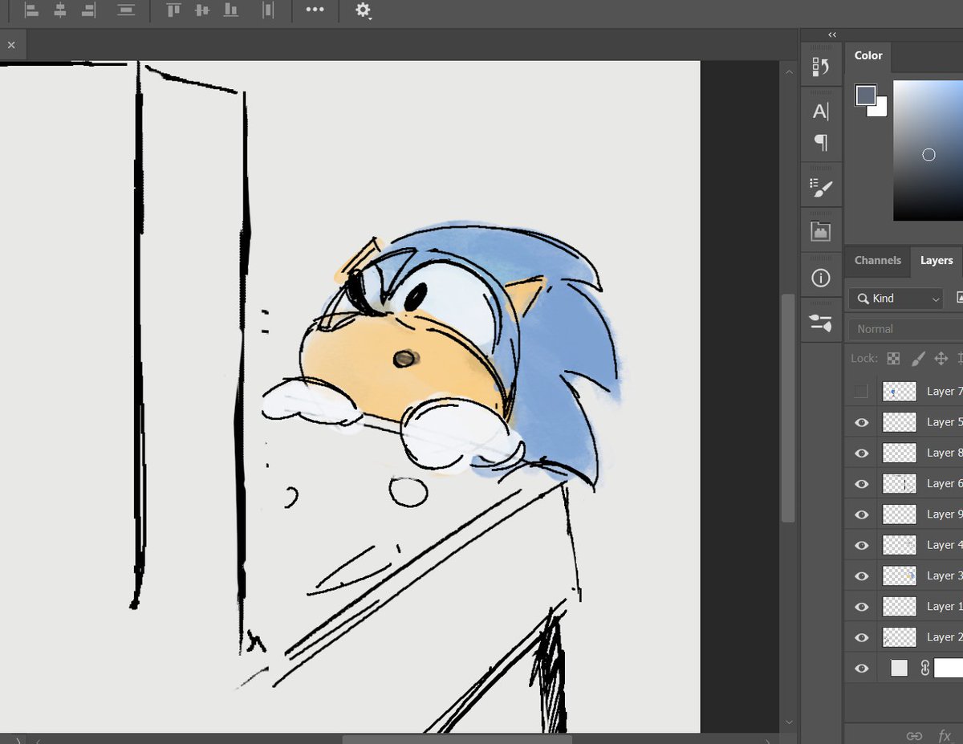
Task: Select the Color panel tab
Action: [868, 55]
